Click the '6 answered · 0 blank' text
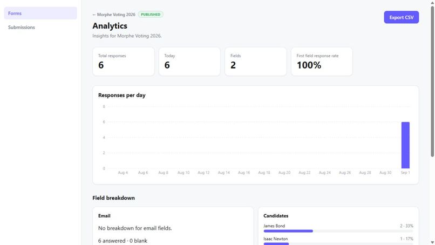 pos(123,241)
